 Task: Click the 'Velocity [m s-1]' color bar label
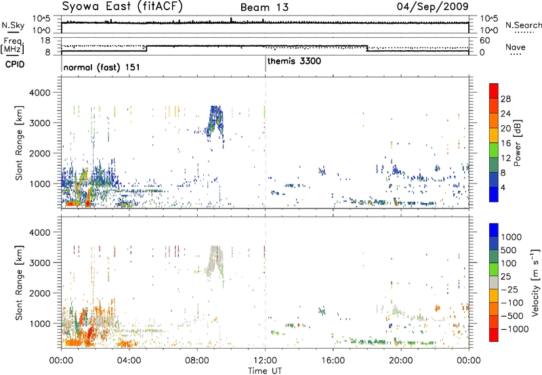tap(535, 282)
